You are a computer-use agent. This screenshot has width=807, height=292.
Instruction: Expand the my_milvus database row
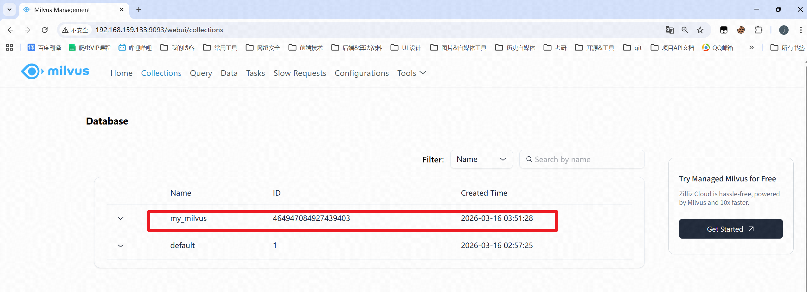(120, 218)
